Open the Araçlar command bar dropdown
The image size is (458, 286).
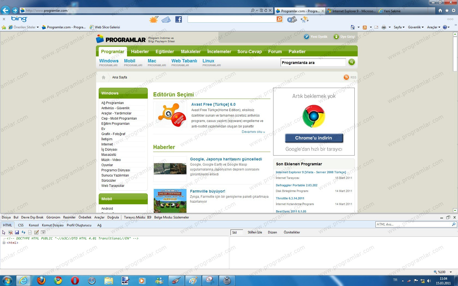pyautogui.click(x=433, y=27)
